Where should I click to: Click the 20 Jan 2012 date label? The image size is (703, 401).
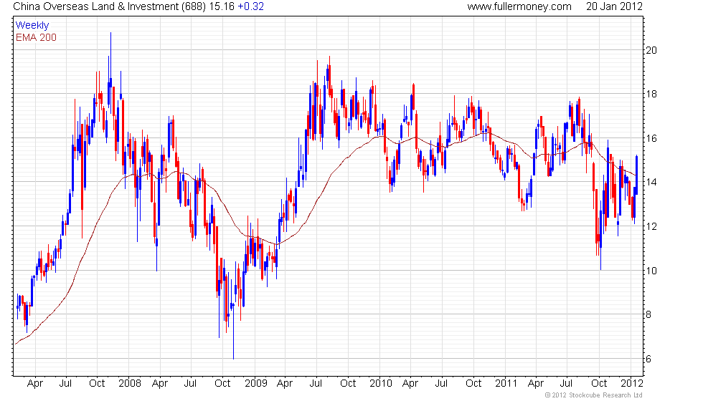pyautogui.click(x=614, y=6)
